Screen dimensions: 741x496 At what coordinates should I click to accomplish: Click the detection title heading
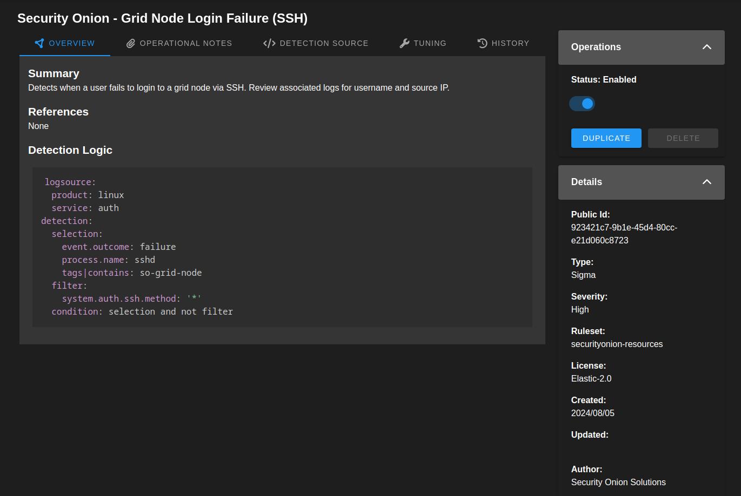tap(162, 18)
